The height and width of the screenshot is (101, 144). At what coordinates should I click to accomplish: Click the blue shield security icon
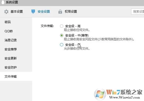coord(33,12)
